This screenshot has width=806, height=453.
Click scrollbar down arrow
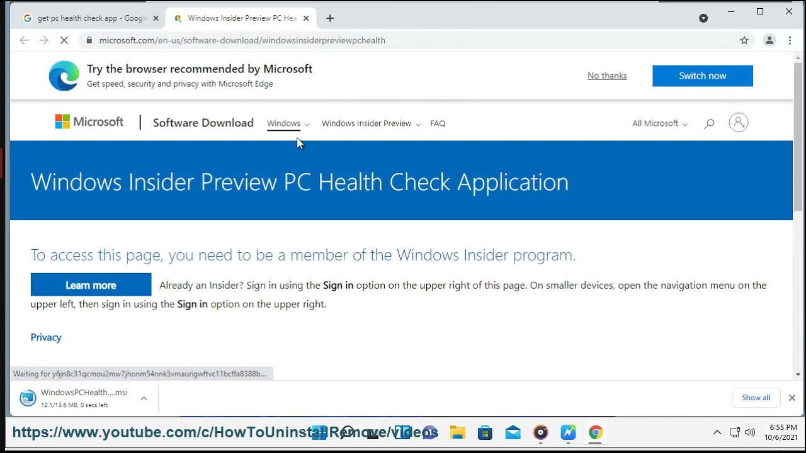(x=798, y=375)
